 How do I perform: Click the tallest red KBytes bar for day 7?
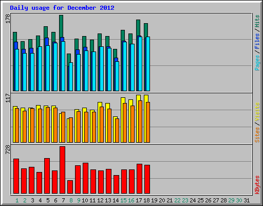point(62,170)
